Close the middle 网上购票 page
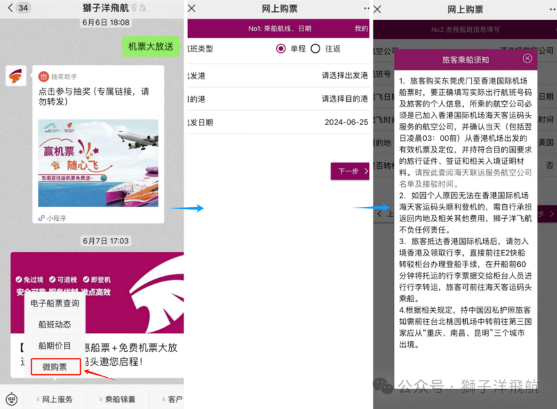 [192, 8]
